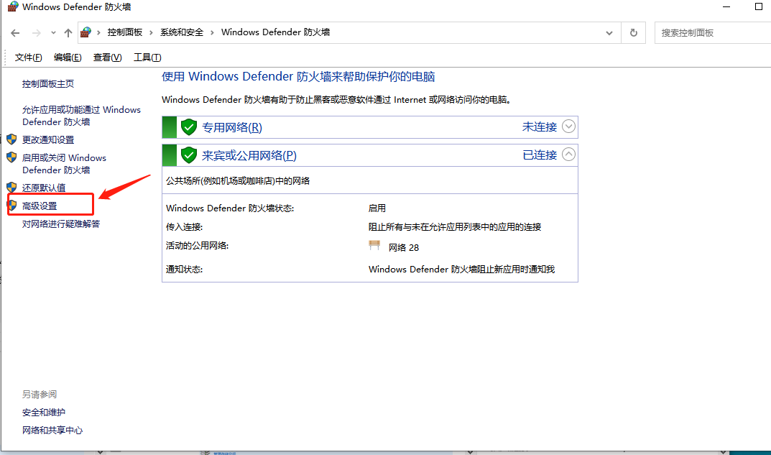Open 启用或关闭 Windows Defender 防火墙

tap(64, 164)
